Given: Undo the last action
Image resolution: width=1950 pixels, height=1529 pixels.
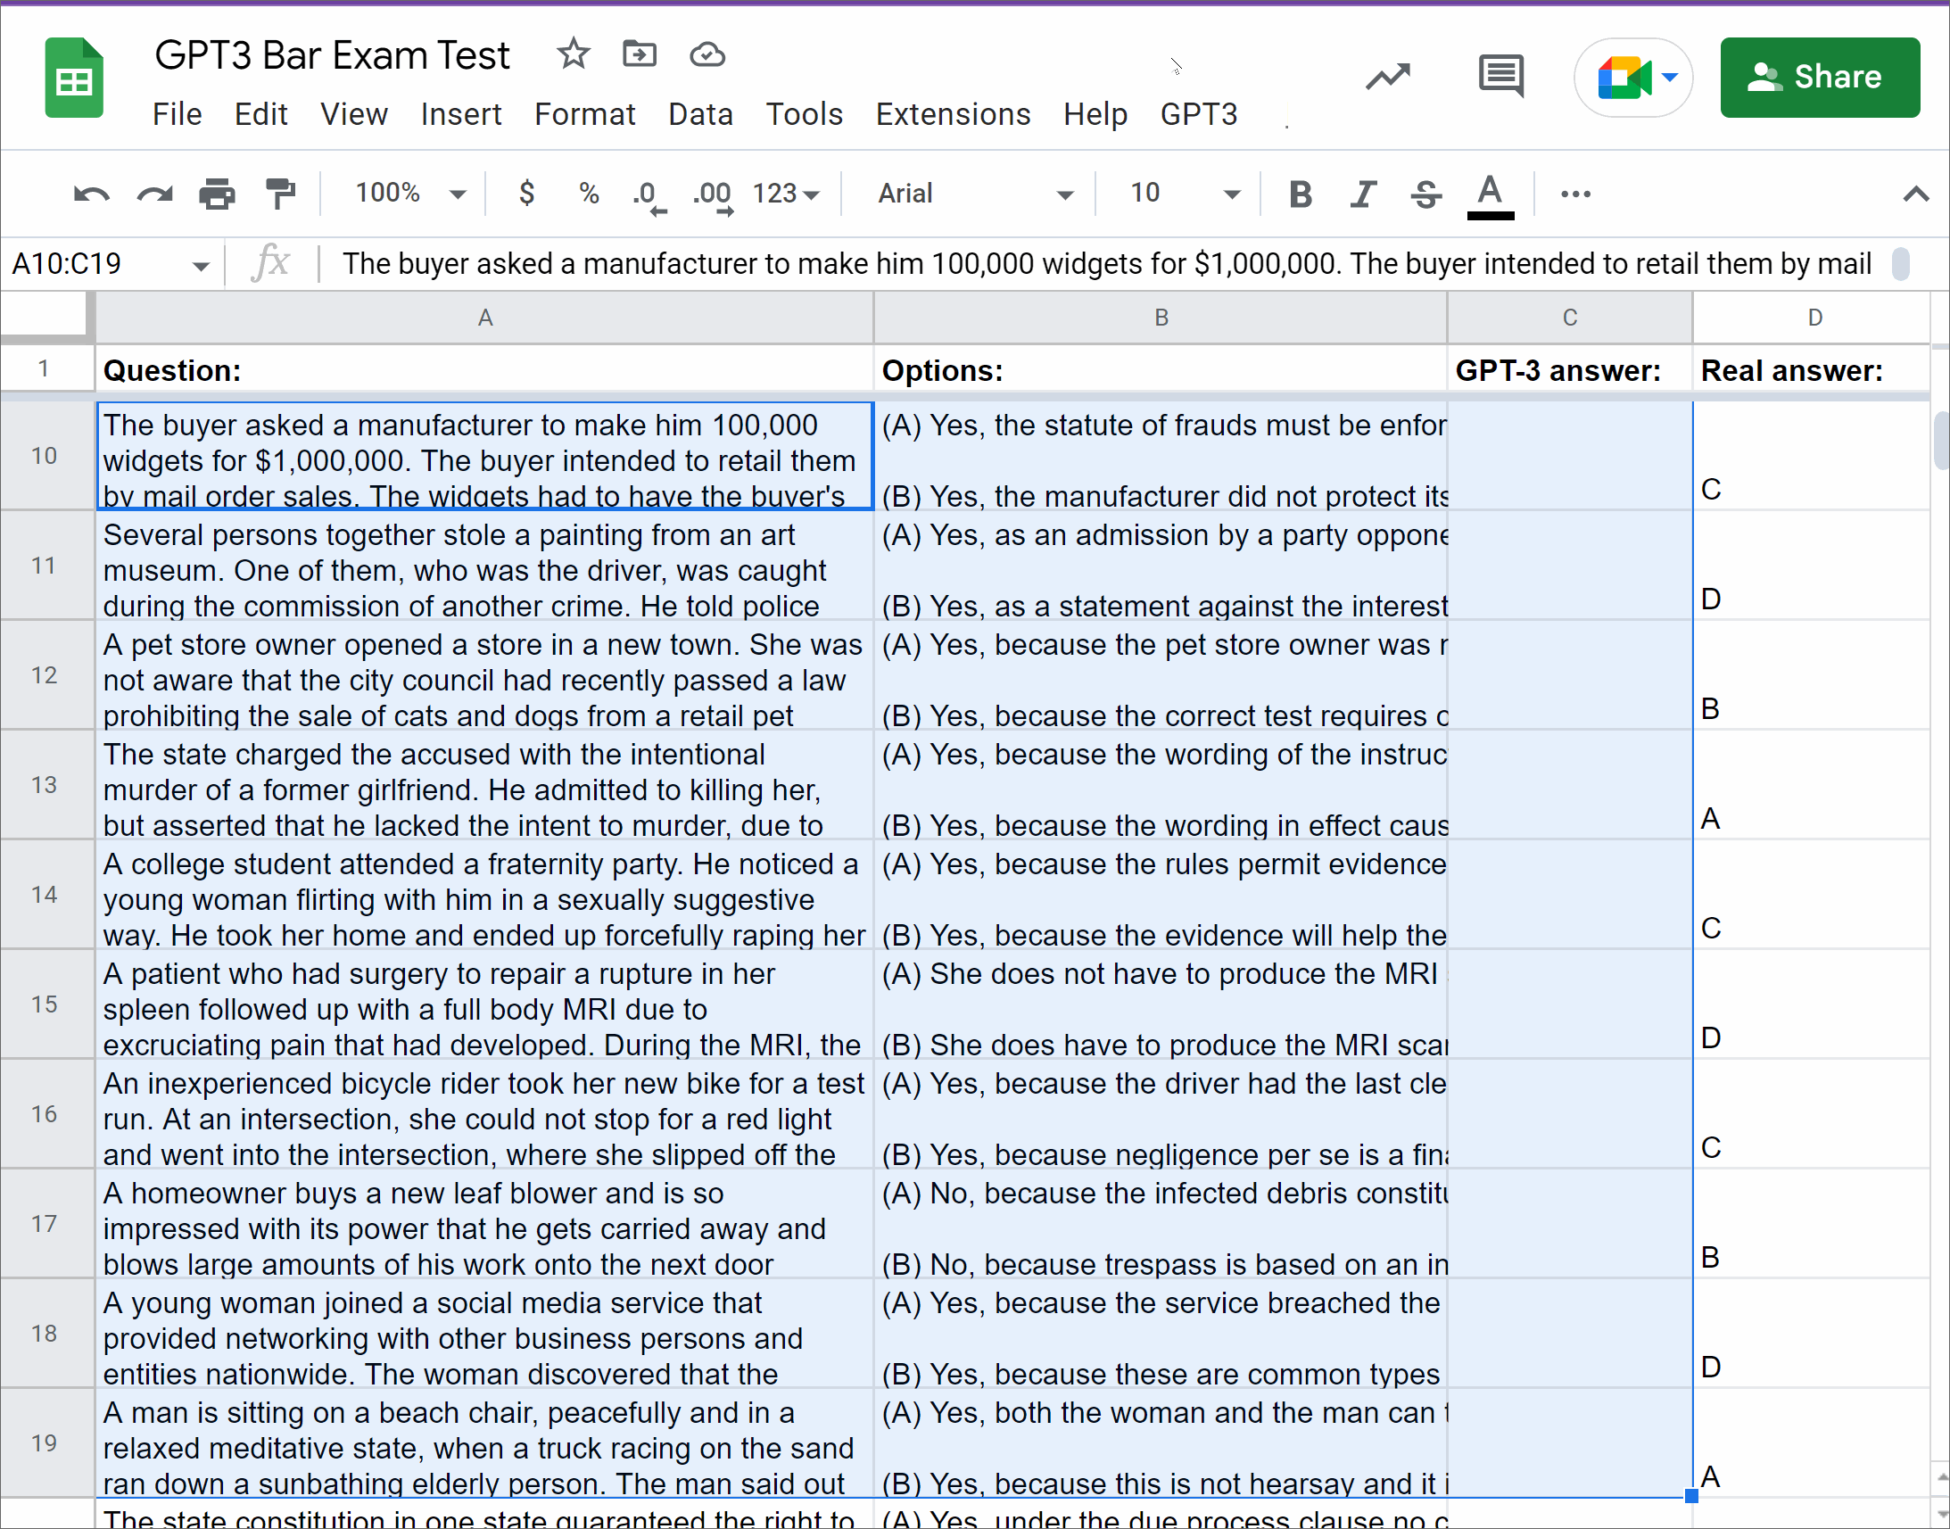Looking at the screenshot, I should point(91,194).
